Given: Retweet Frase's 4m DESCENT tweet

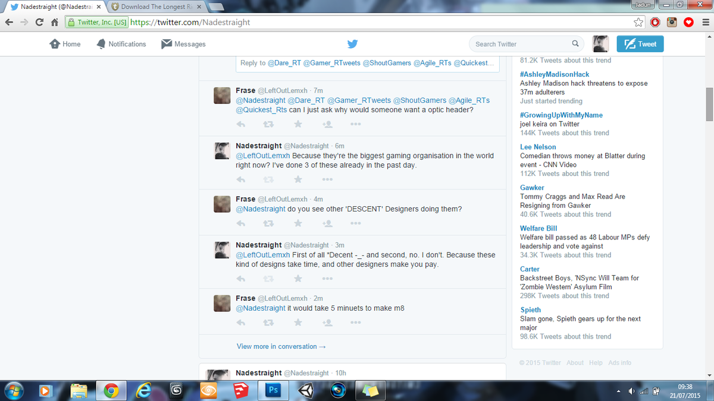Looking at the screenshot, I should point(268,223).
